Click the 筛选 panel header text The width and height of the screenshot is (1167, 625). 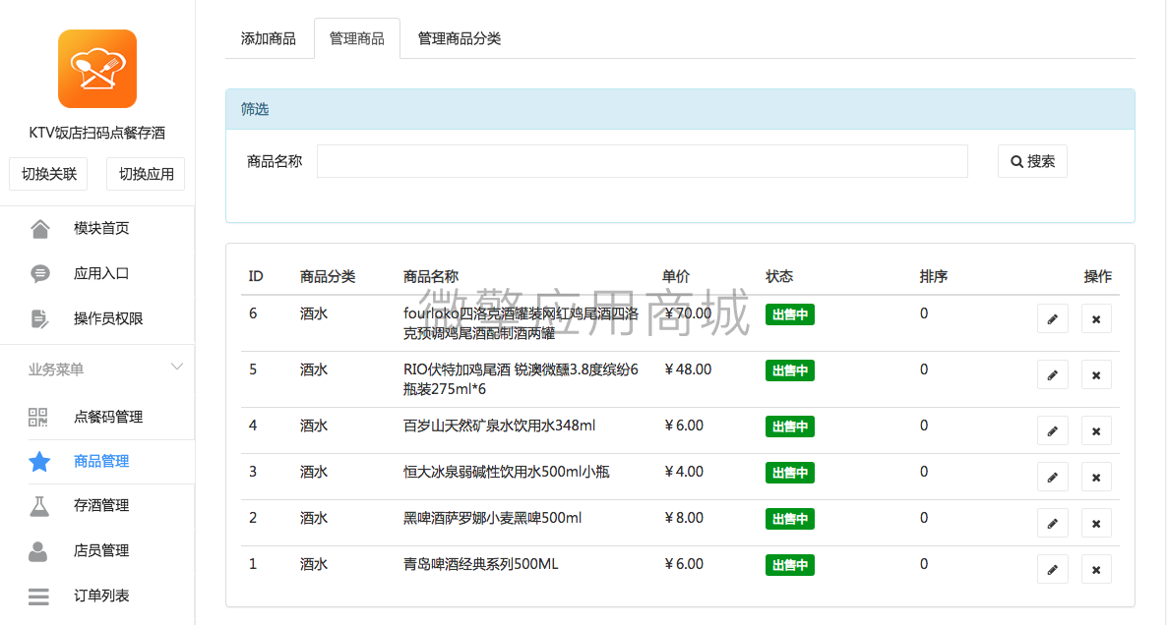pos(255,109)
